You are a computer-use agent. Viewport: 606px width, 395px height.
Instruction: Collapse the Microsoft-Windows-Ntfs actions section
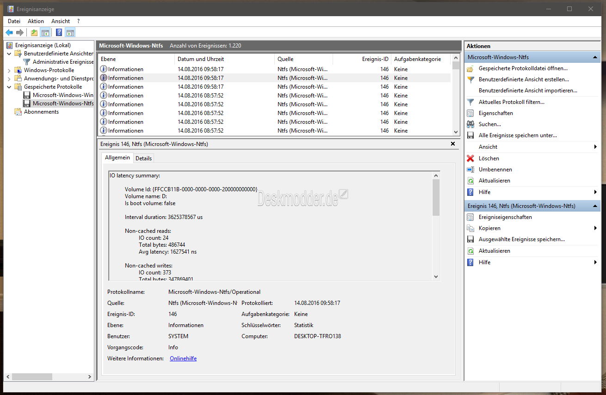pos(595,57)
